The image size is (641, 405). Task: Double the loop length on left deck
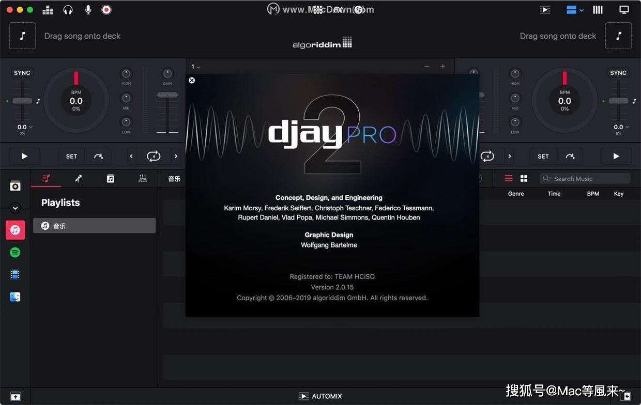coord(176,156)
